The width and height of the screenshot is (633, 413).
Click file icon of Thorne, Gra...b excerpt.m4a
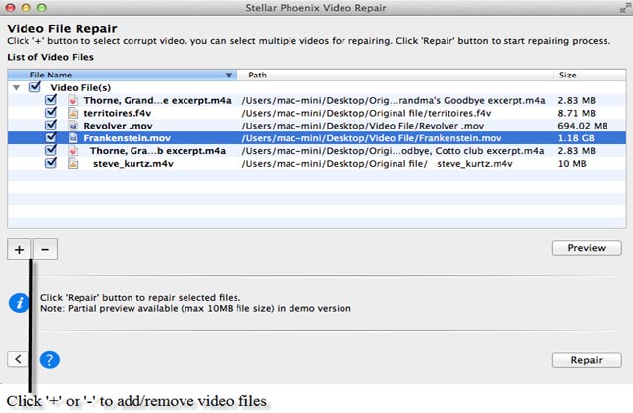click(x=73, y=151)
